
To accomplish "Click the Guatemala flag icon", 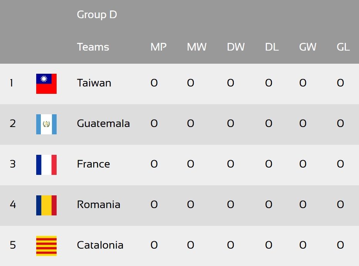I will (46, 124).
